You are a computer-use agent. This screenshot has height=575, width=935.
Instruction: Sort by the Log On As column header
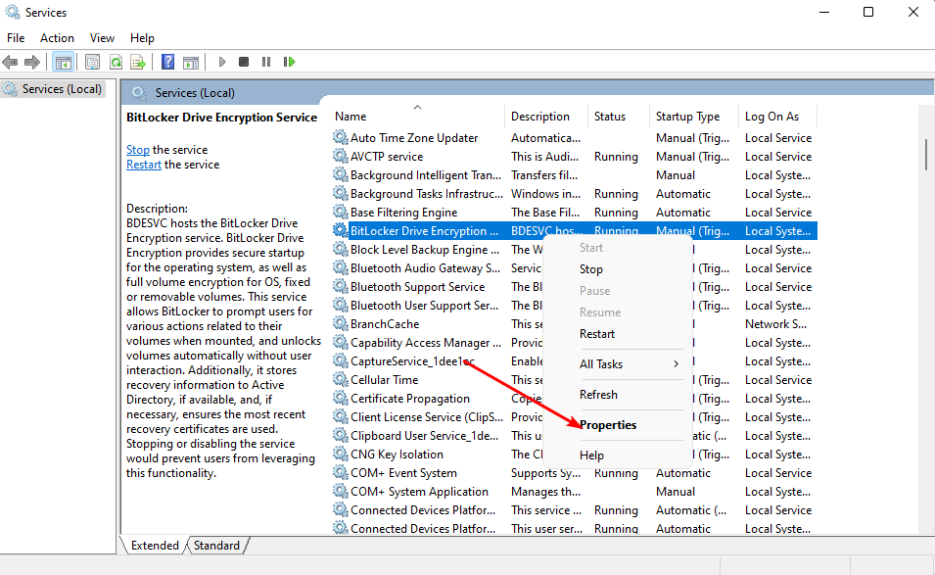point(777,117)
